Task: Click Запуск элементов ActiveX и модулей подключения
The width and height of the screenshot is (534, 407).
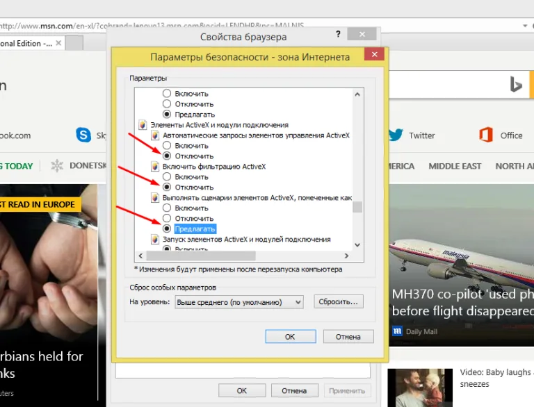Action: 247,239
